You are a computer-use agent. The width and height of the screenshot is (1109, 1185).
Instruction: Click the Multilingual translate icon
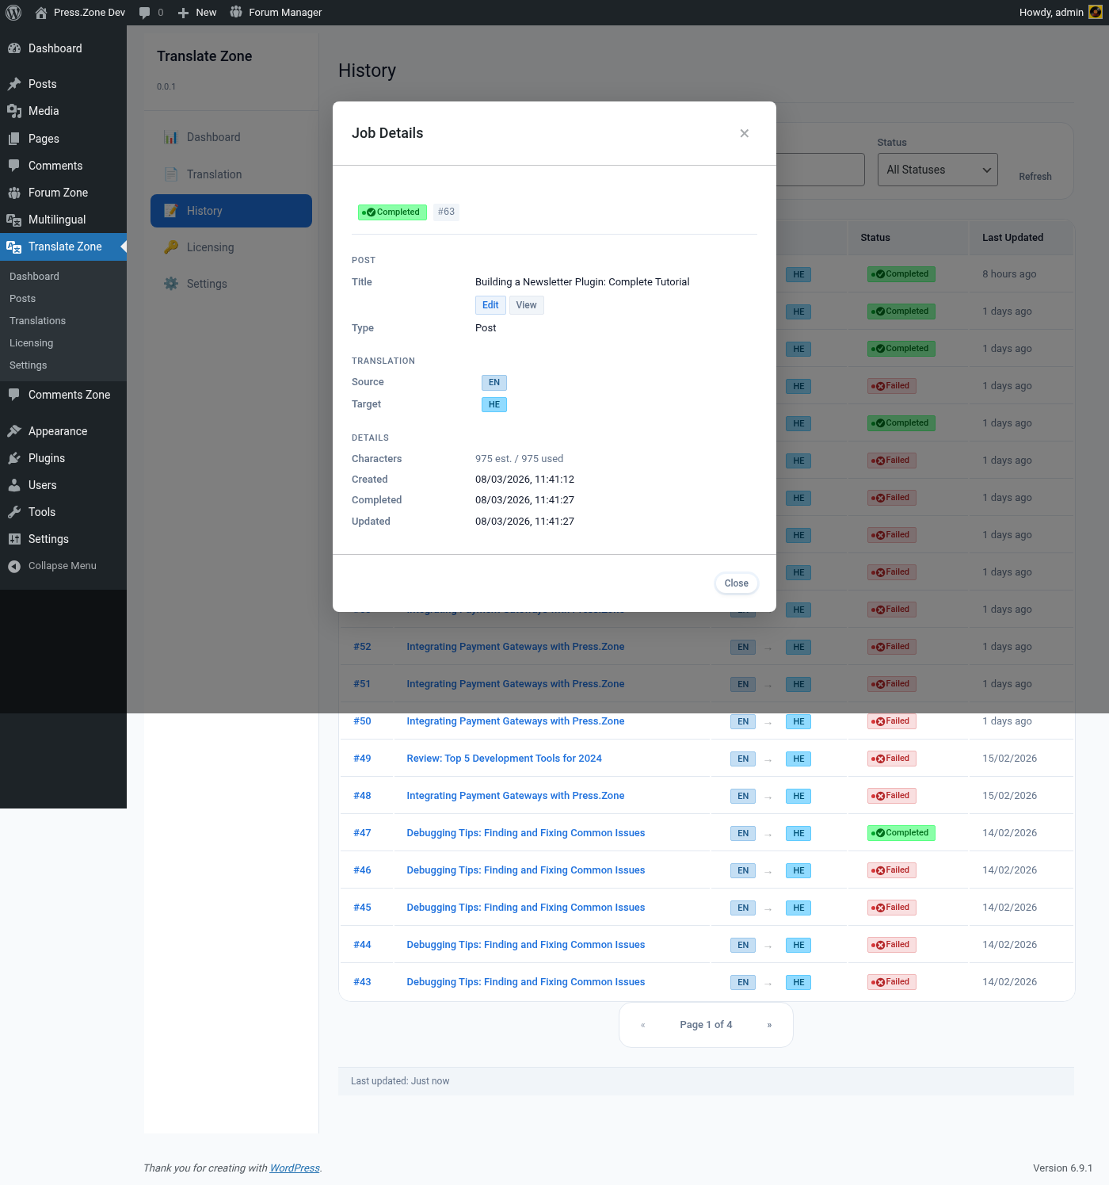click(x=14, y=220)
